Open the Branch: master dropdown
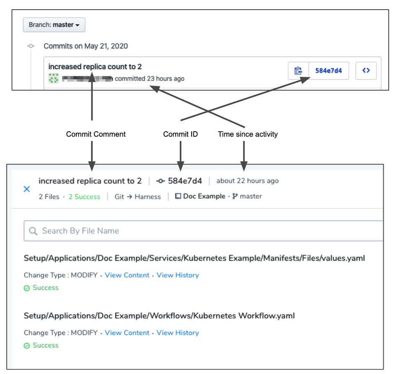 (54, 25)
